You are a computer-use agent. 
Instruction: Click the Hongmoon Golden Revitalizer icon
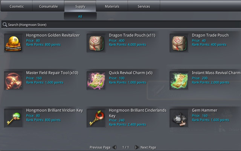click(x=14, y=43)
